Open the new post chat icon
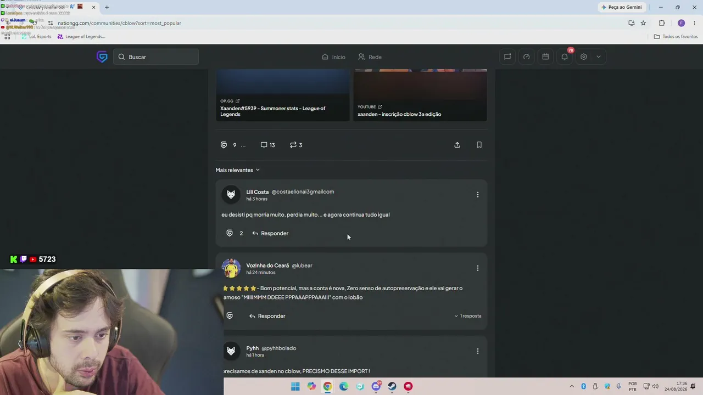 [x=507, y=57]
